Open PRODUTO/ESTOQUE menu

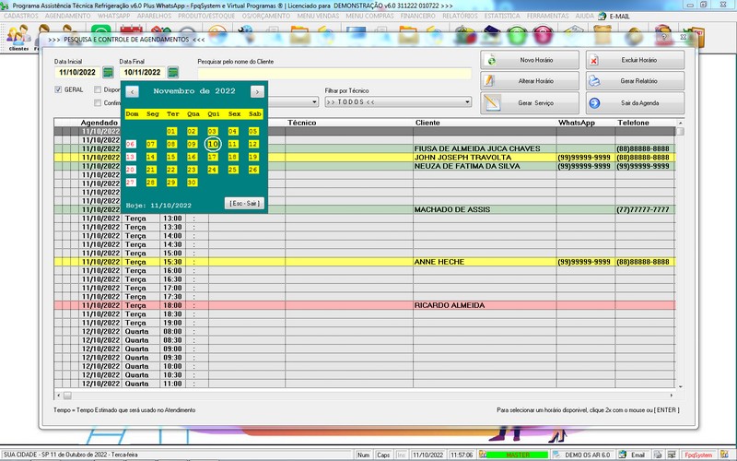pyautogui.click(x=206, y=16)
